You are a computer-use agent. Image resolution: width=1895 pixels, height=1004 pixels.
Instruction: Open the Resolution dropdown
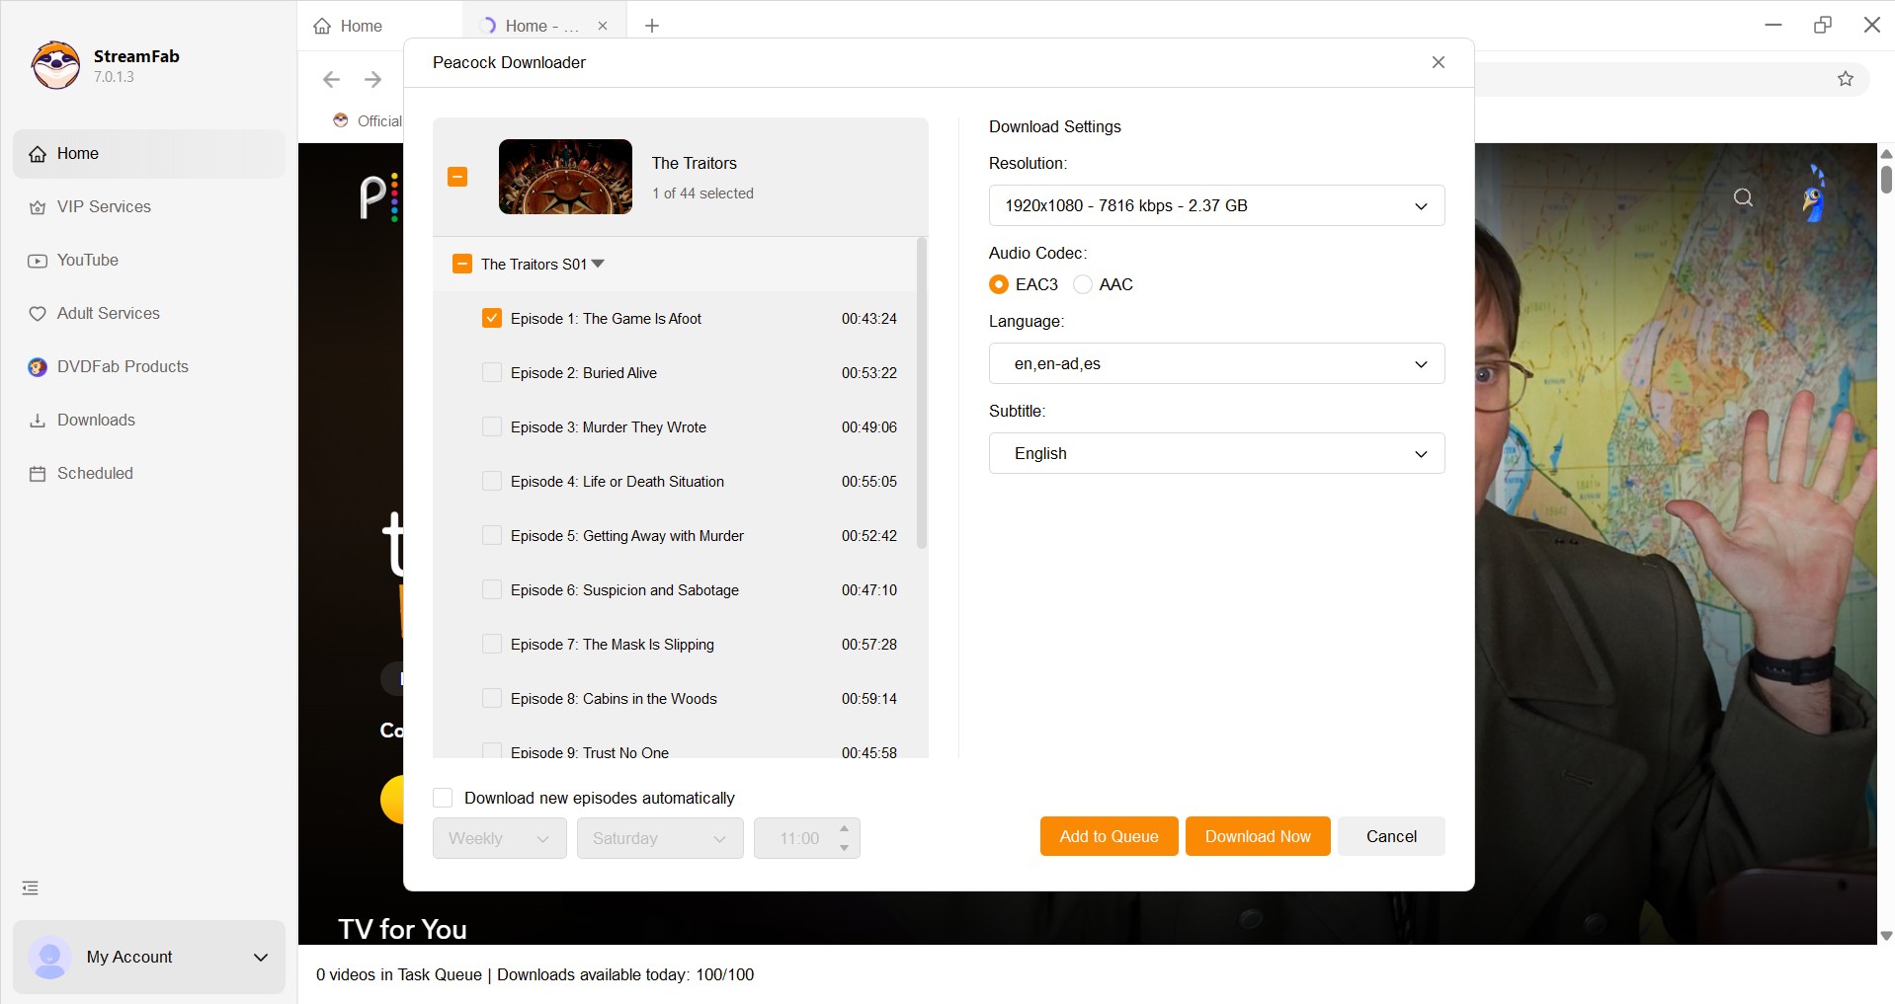coord(1215,205)
